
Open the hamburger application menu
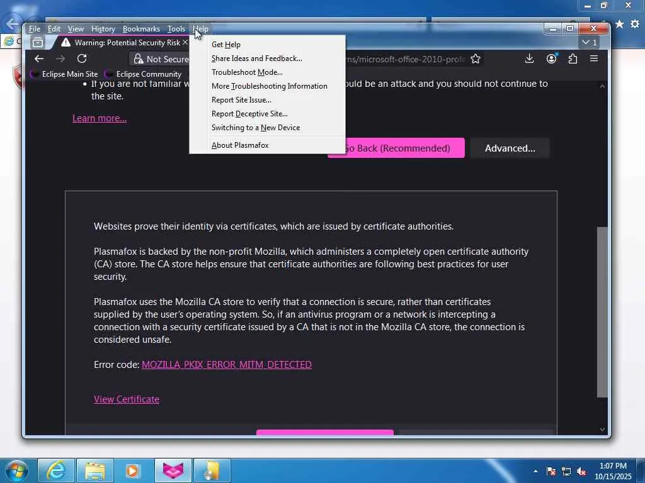[594, 58]
